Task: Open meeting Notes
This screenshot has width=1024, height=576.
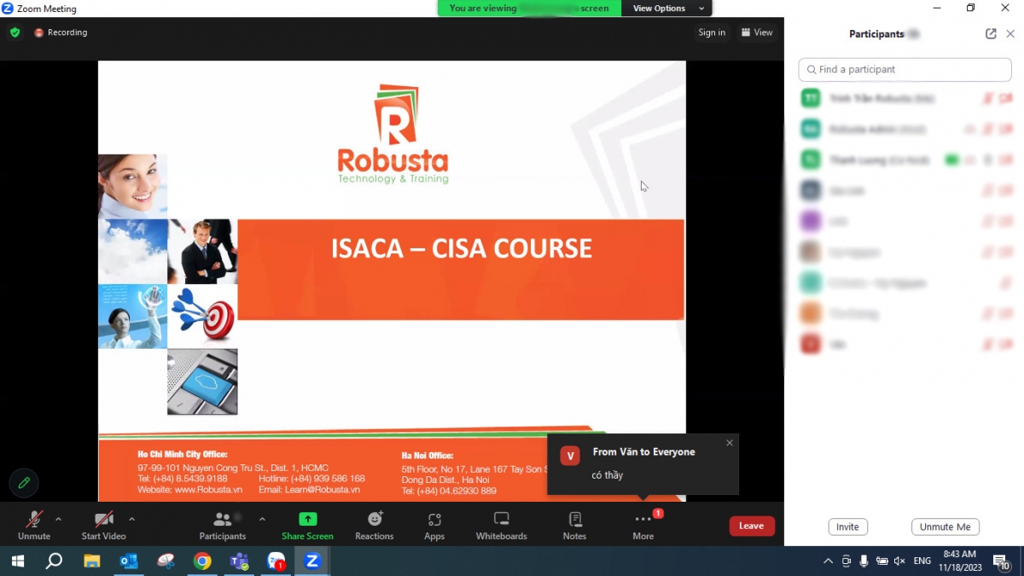Action: (574, 524)
